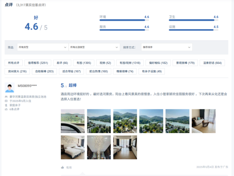Open the twin-bed room photo thumbnail
This screenshot has width=234, height=176.
[x=72, y=147]
